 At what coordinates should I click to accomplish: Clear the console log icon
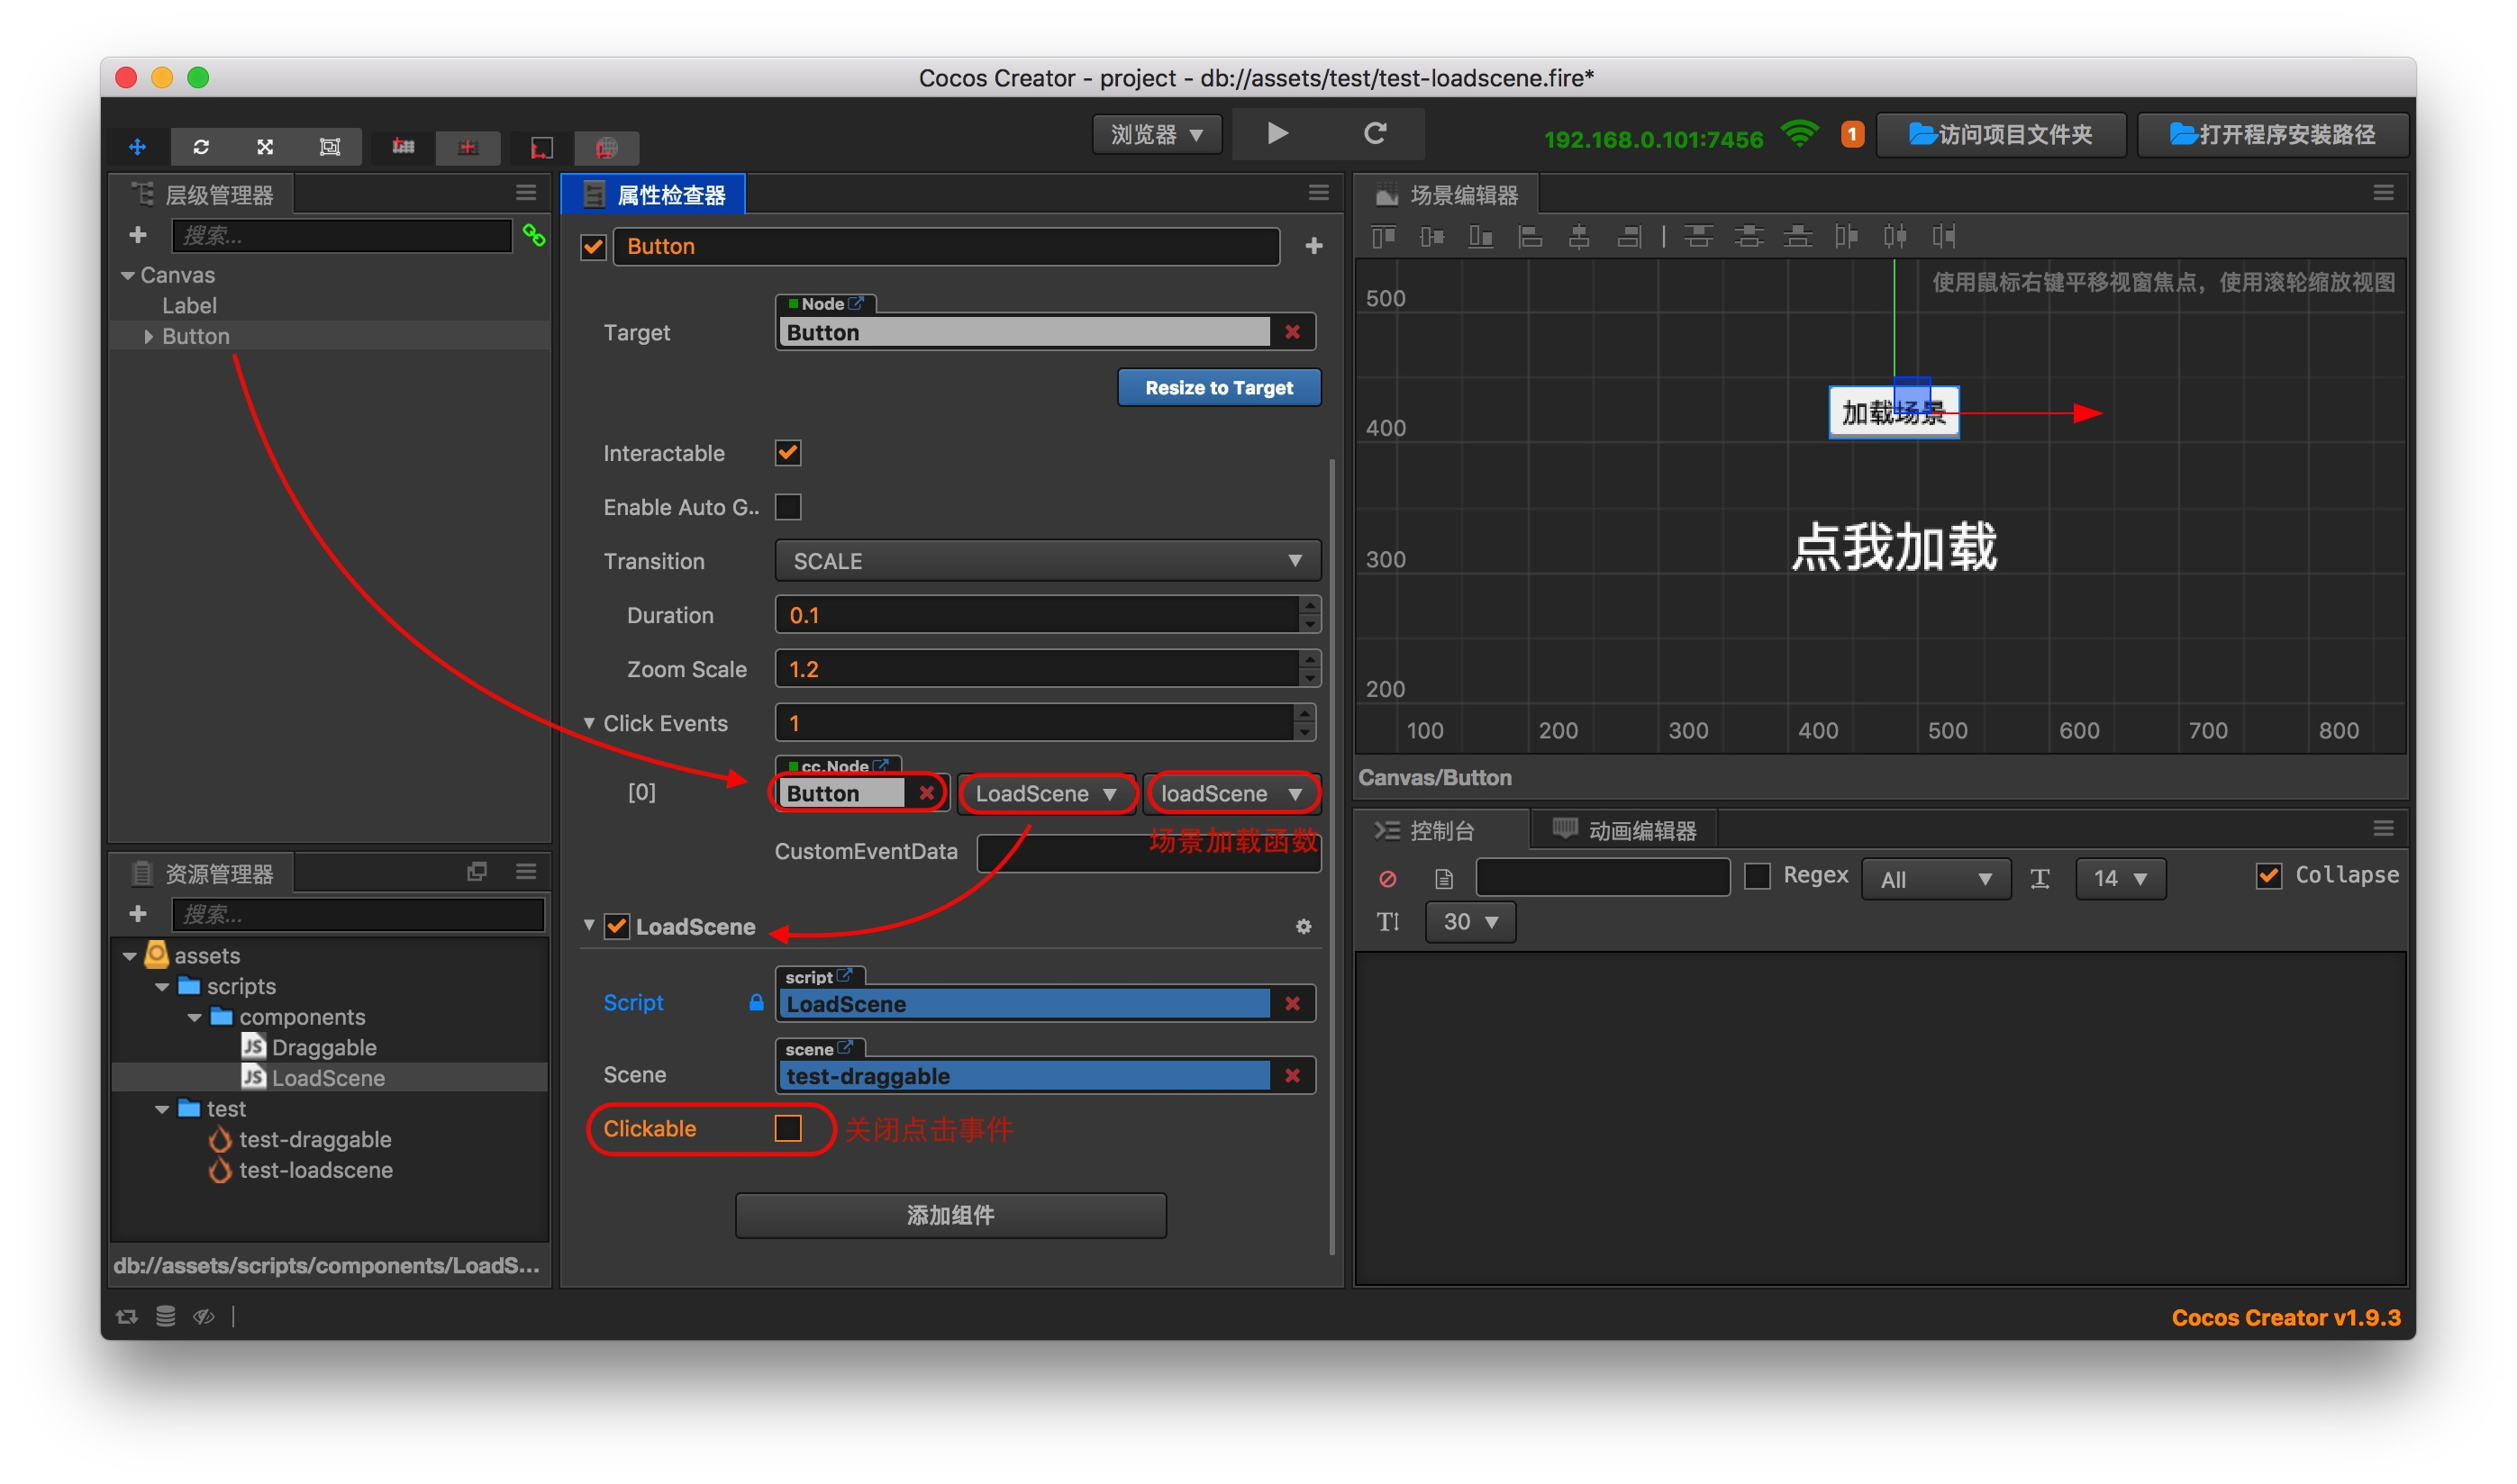click(1387, 879)
